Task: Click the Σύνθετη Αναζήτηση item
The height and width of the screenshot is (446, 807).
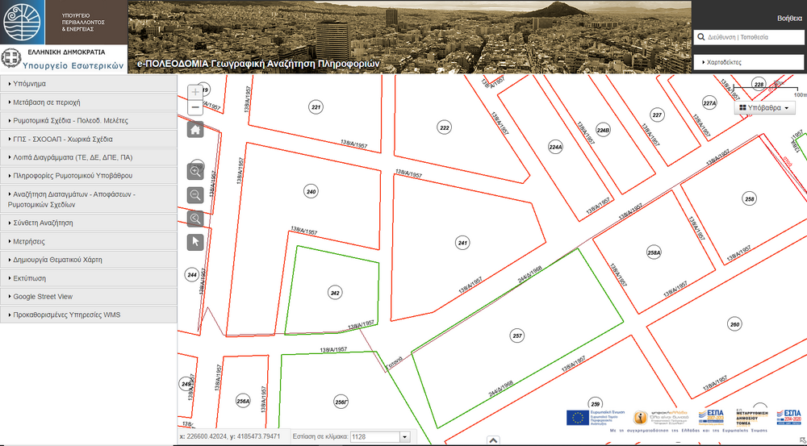Action: pyautogui.click(x=89, y=223)
